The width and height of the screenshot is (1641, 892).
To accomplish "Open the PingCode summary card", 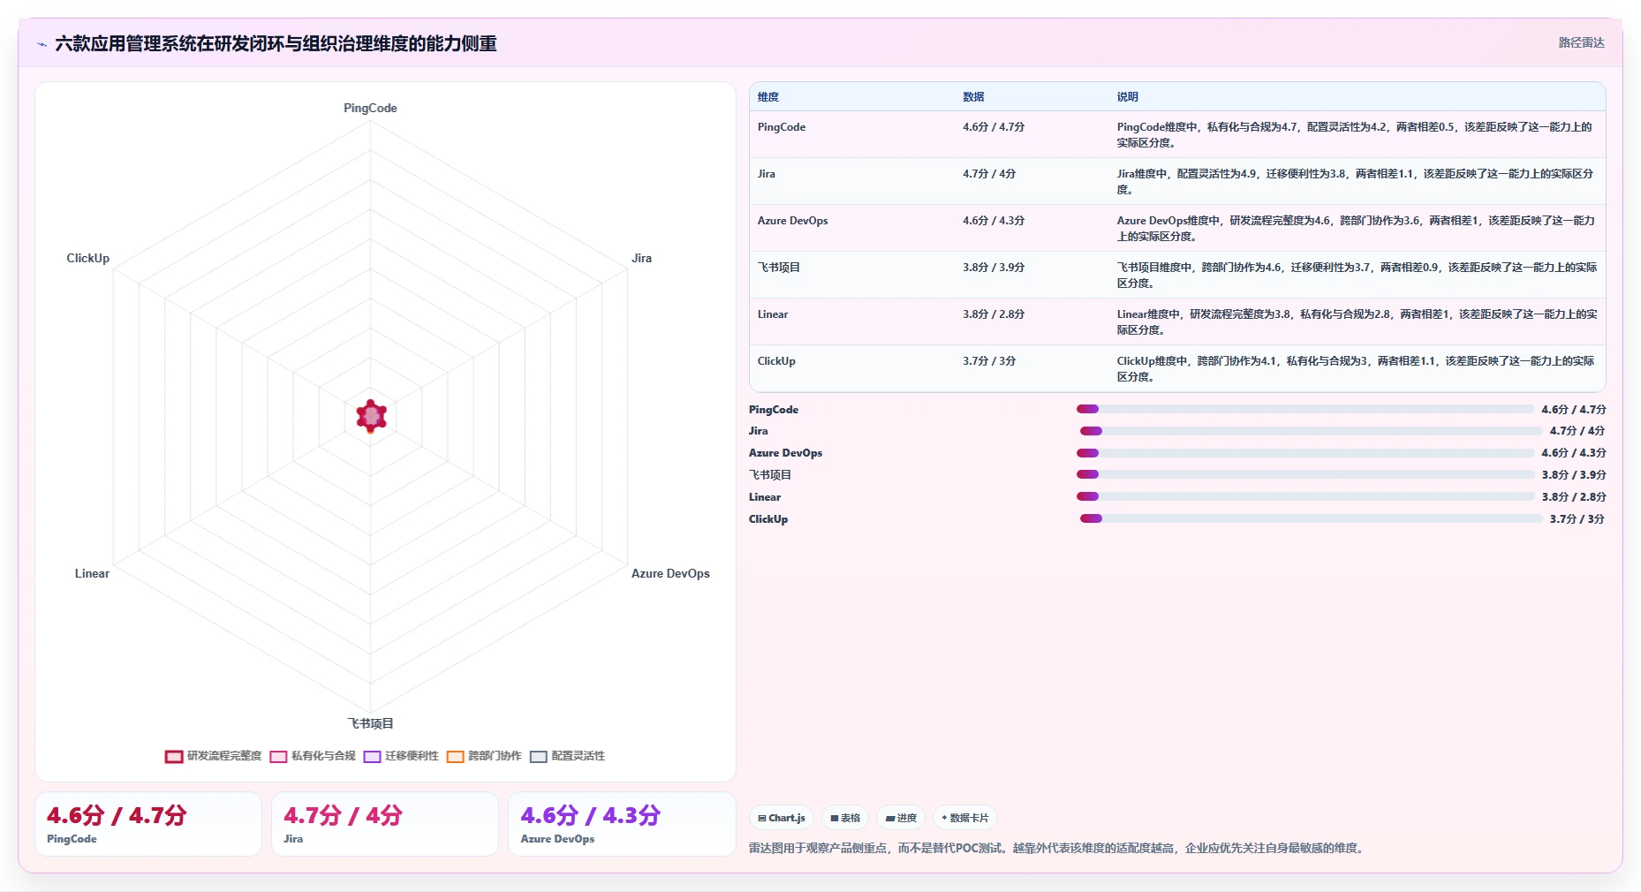I will (148, 824).
